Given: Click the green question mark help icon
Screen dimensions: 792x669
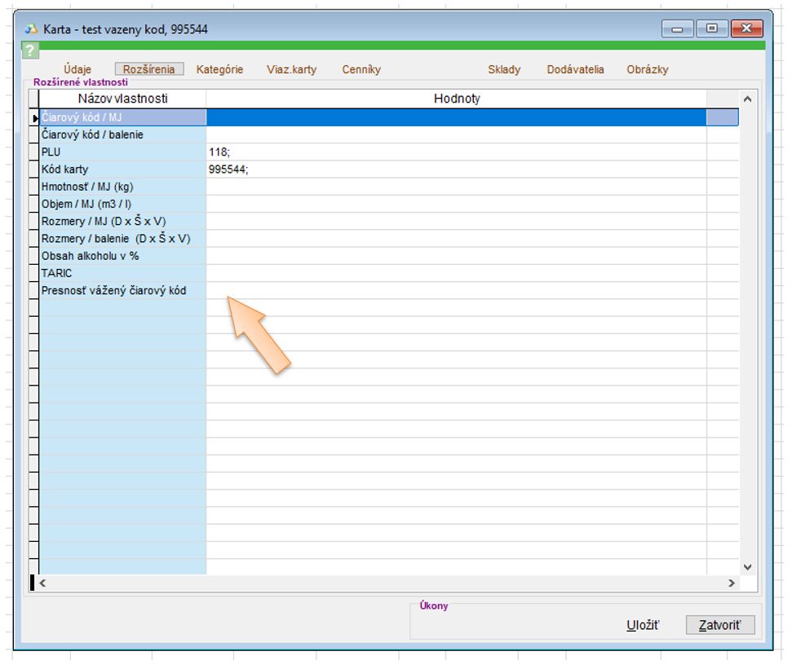Looking at the screenshot, I should pos(29,51).
